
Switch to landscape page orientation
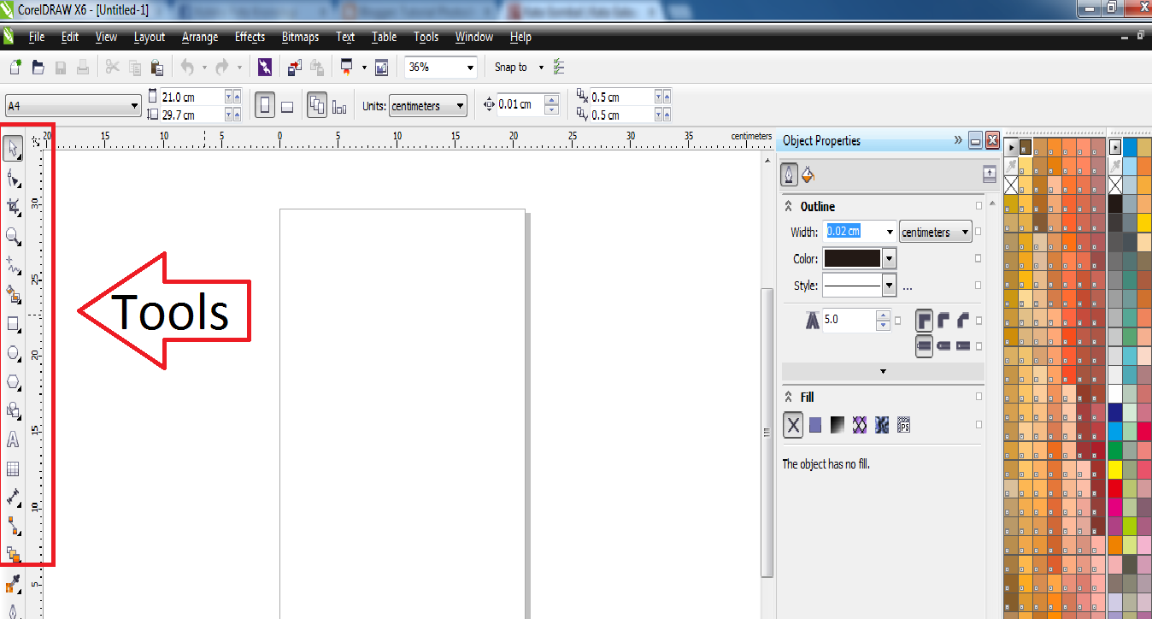click(x=287, y=103)
